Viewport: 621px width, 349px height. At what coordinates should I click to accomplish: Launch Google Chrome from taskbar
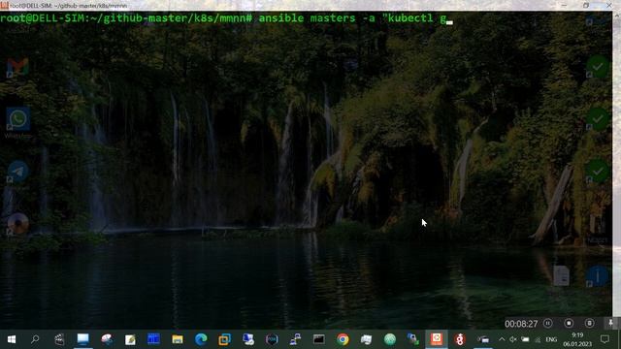tap(343, 339)
